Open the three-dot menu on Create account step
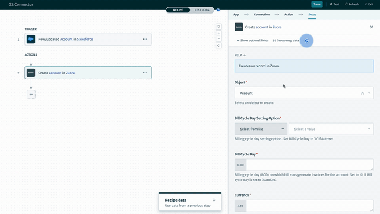The width and height of the screenshot is (380, 214). click(145, 73)
